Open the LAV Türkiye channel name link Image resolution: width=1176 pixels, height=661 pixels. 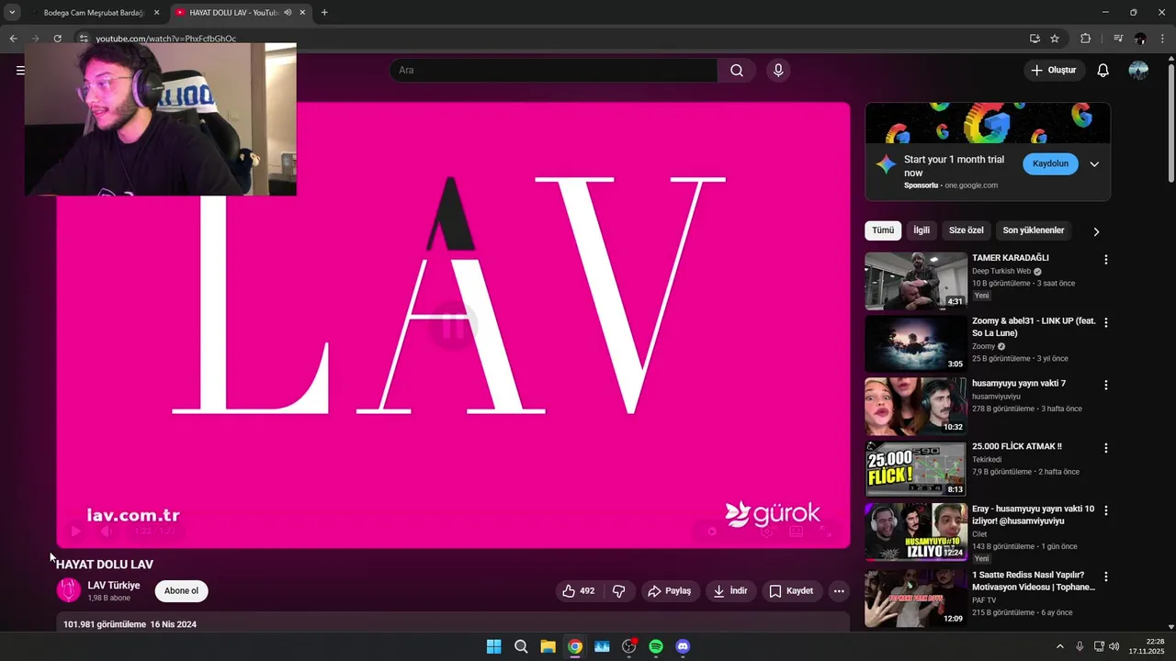tap(114, 585)
